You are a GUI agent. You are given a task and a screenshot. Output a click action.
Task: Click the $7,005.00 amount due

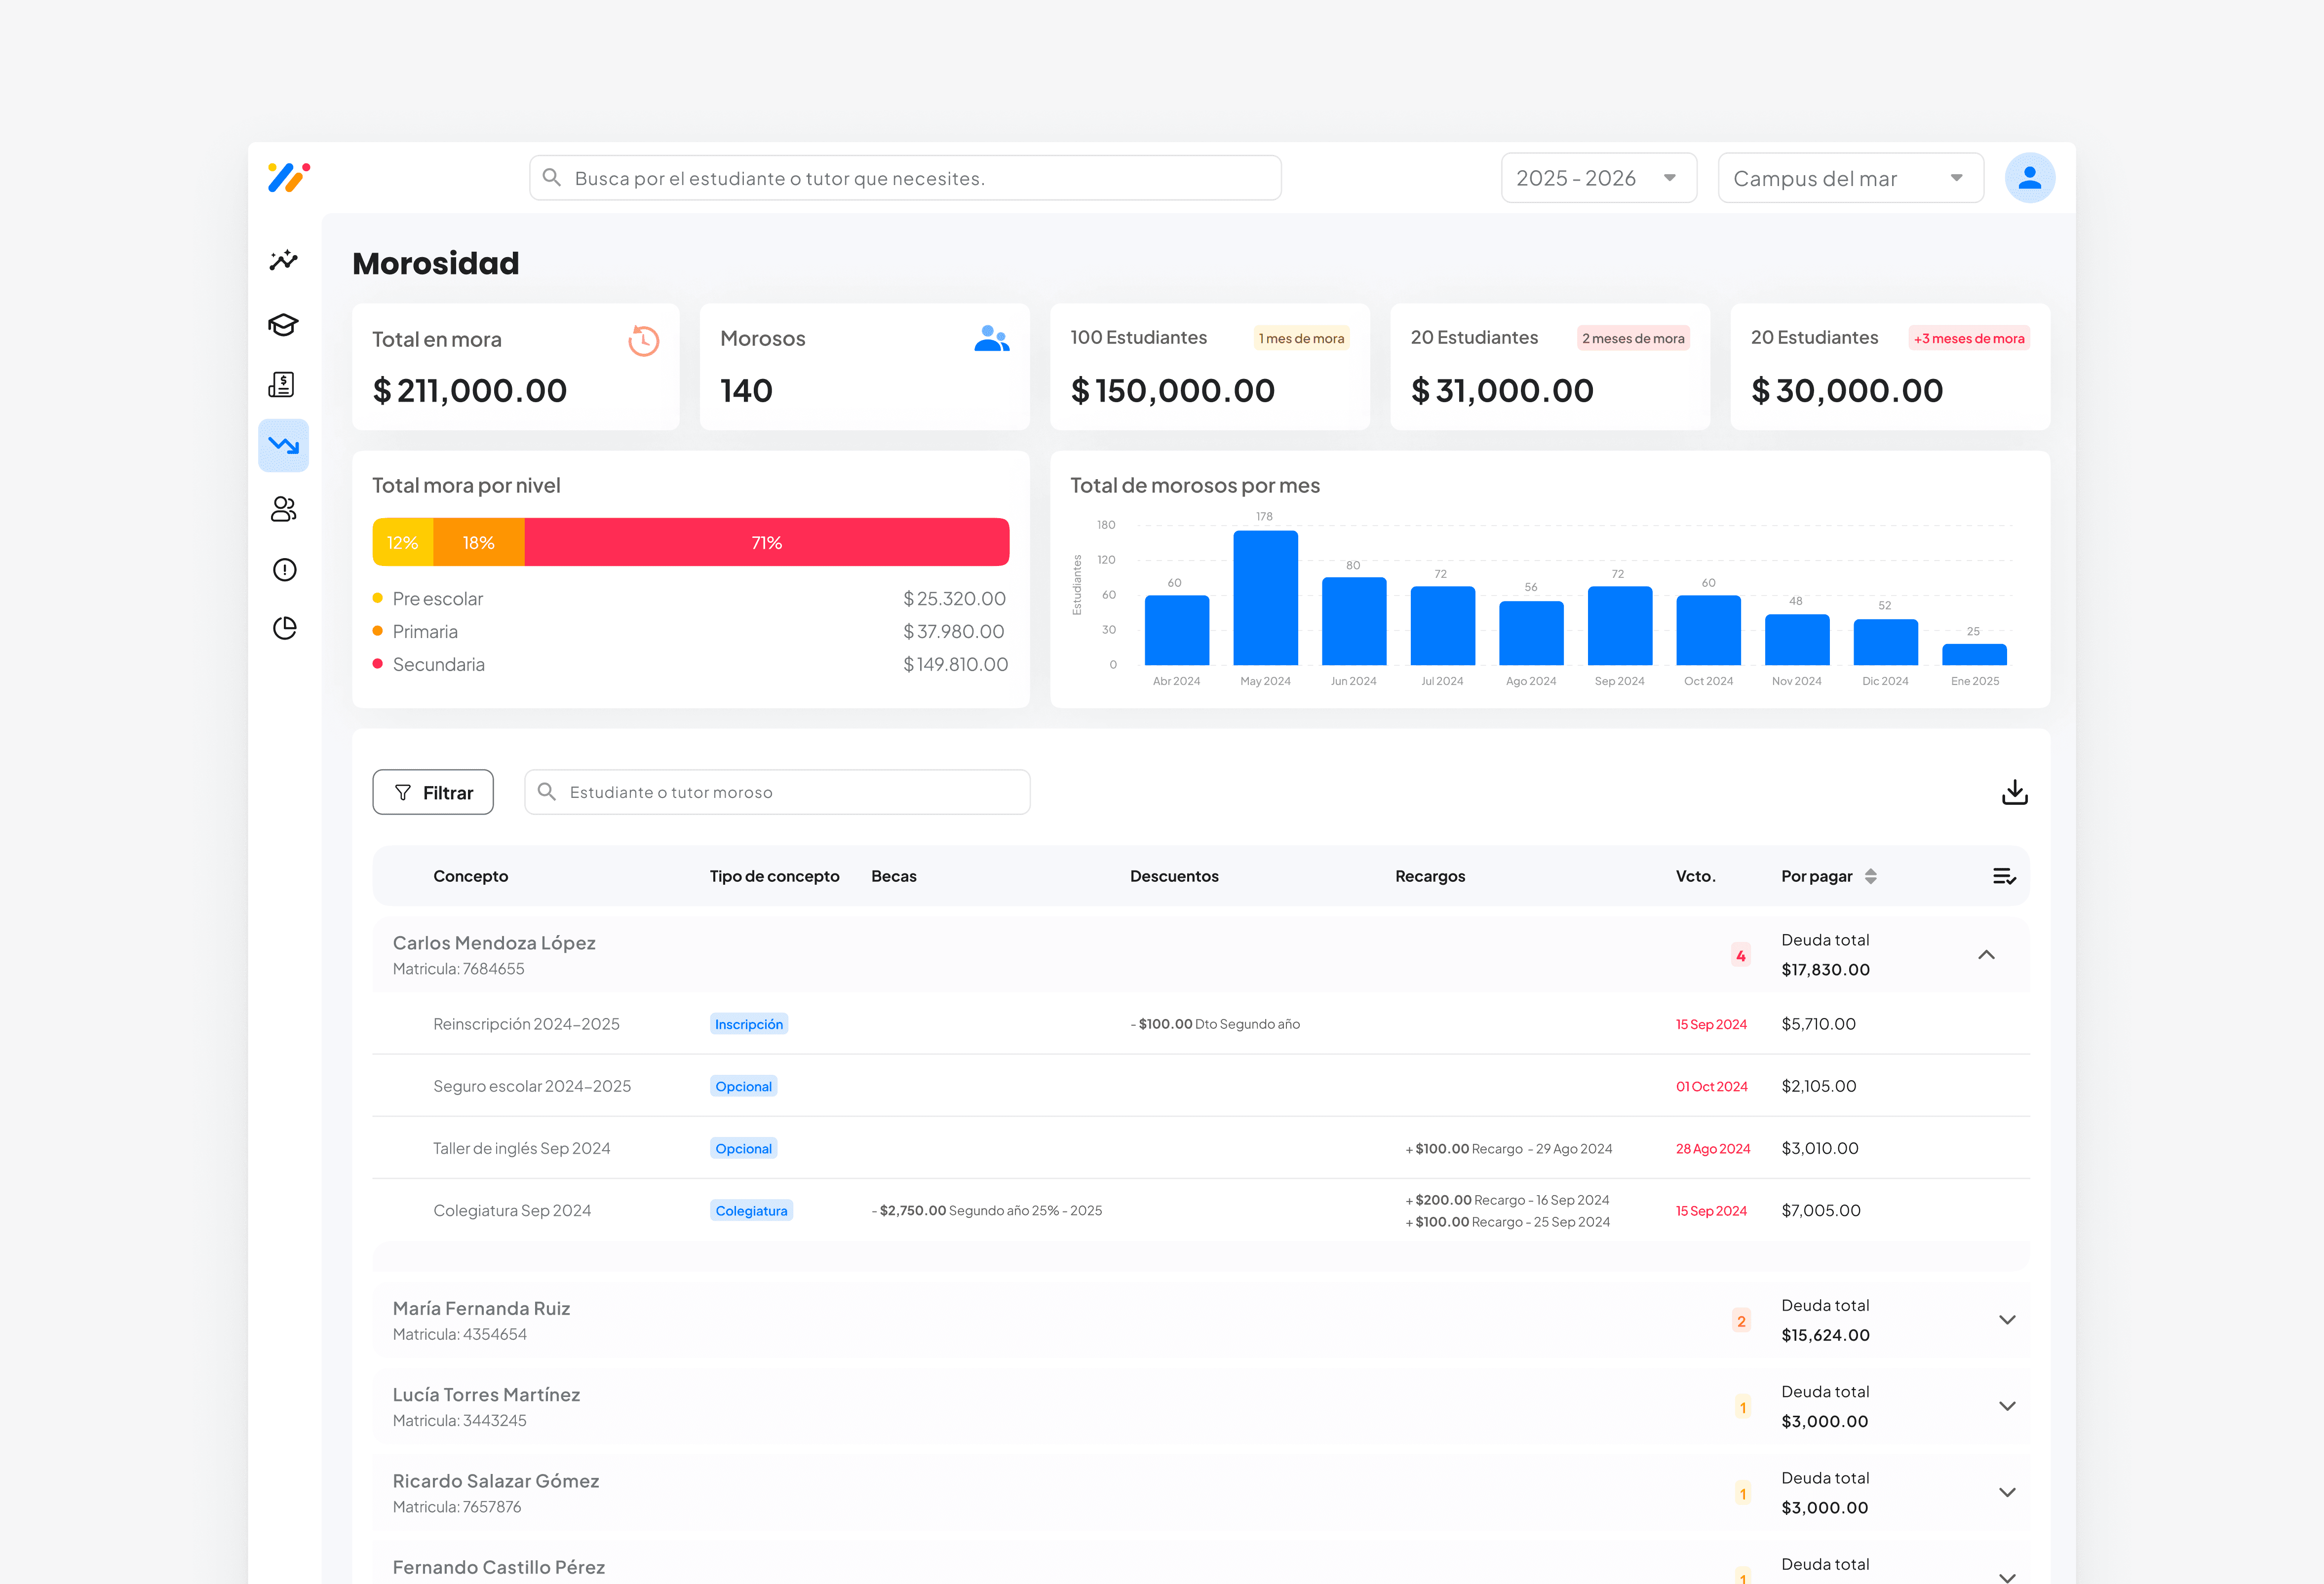click(1821, 1210)
